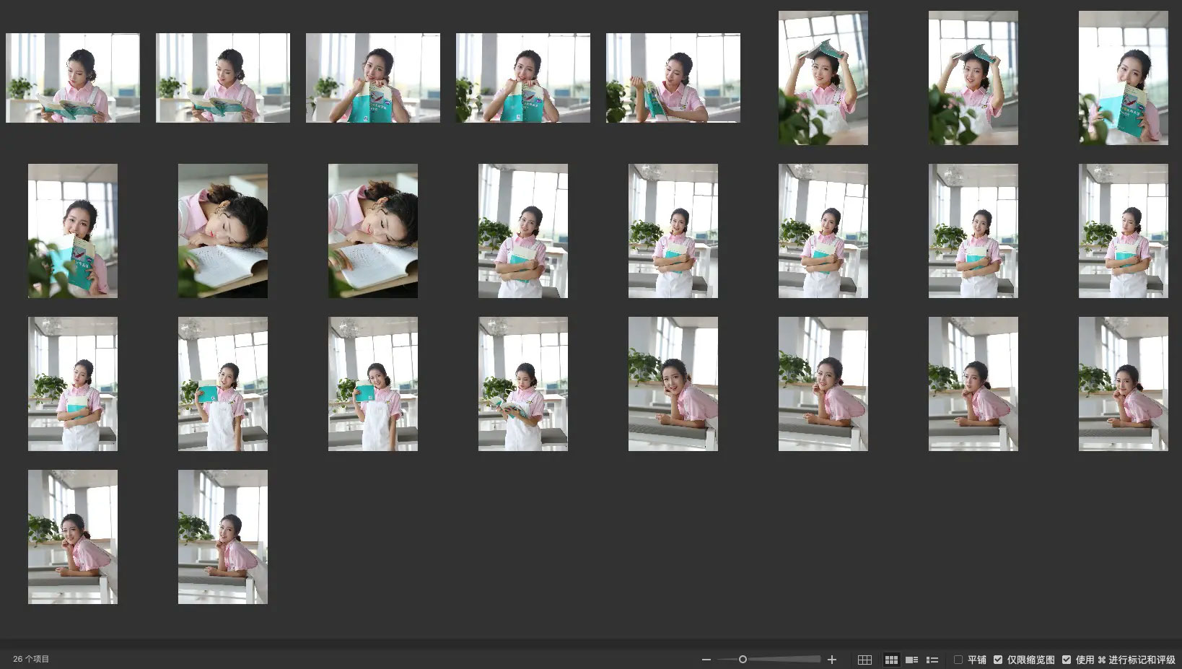Viewport: 1182px width, 669px height.
Task: Enable the 平铺 checkbox
Action: click(x=958, y=660)
